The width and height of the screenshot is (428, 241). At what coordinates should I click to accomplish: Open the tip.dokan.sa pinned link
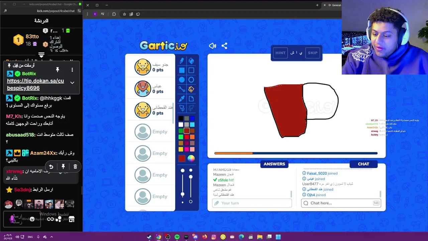coord(35,84)
